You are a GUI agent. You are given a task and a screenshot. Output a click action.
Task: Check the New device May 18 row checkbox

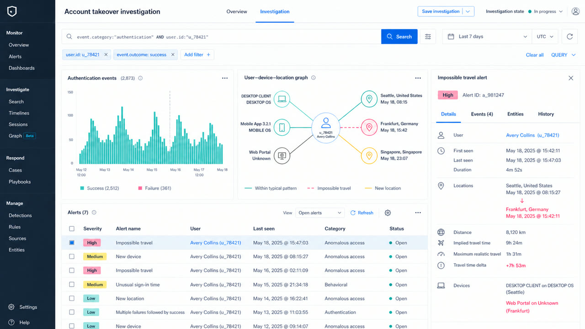(x=72, y=257)
